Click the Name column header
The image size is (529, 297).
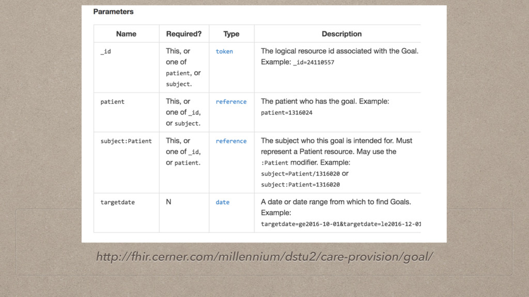126,34
